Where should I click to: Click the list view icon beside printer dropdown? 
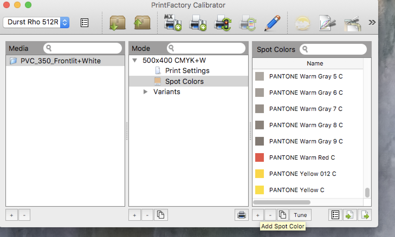click(x=85, y=22)
